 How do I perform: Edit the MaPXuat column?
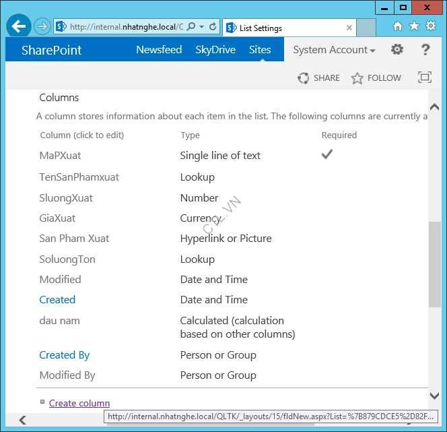pyautogui.click(x=60, y=156)
